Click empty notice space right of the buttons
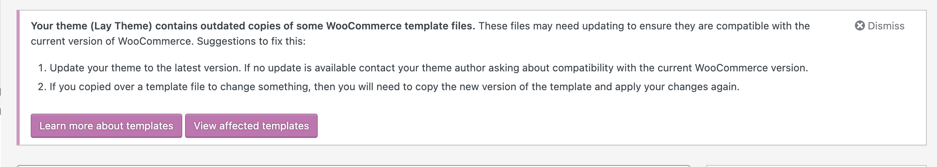The image size is (937, 167). [x=591, y=125]
